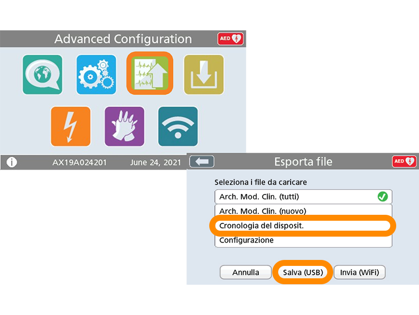The height and width of the screenshot is (315, 419).
Task: Open the lightning bolt shock settings
Action: coord(70,126)
